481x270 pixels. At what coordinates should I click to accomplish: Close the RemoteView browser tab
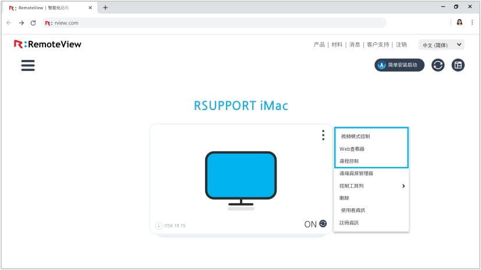(x=90, y=8)
